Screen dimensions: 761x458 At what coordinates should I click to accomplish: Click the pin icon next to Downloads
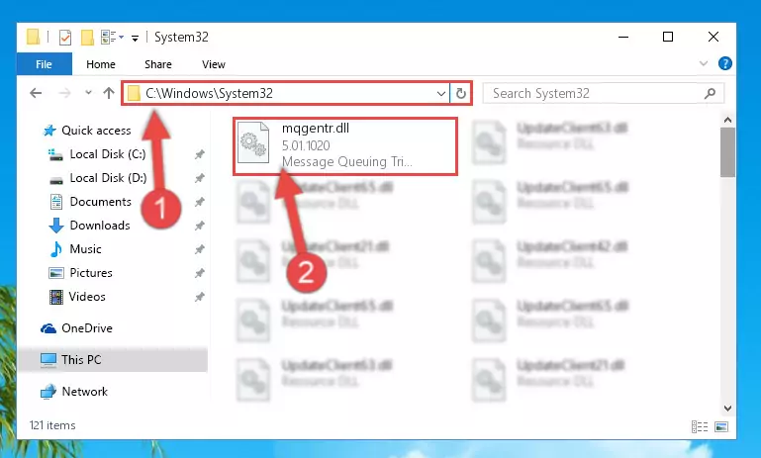(200, 227)
